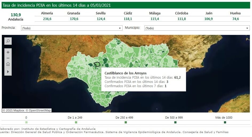Click the map search magnifier icon
The height and width of the screenshot is (137, 252).
[8, 41]
